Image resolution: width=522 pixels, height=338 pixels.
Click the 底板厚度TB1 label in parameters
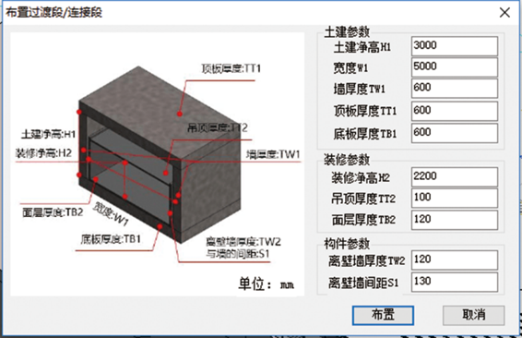pyautogui.click(x=365, y=134)
